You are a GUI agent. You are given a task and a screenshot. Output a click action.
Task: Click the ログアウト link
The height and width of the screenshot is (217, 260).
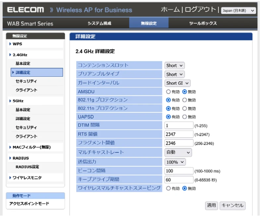200,10
